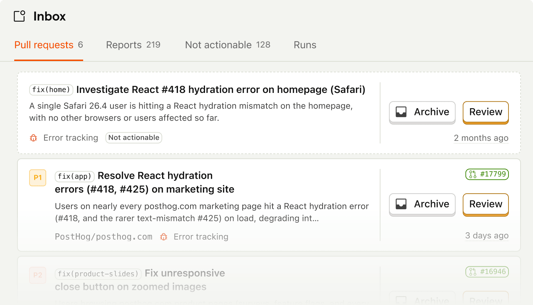Review the Safari hydration error item
The height and width of the screenshot is (305, 533).
point(486,112)
